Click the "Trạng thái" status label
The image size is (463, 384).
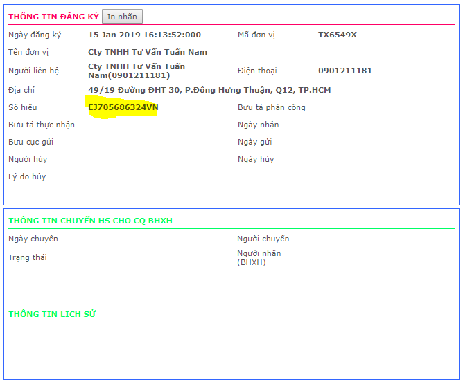pyautogui.click(x=28, y=257)
